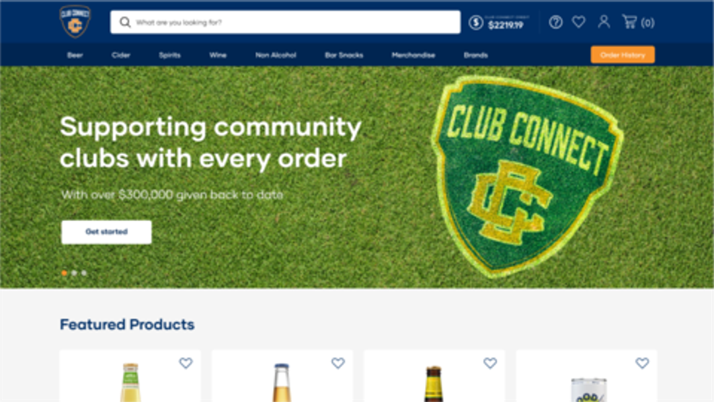Favorite the third featured product
The image size is (714, 402).
coord(490,363)
